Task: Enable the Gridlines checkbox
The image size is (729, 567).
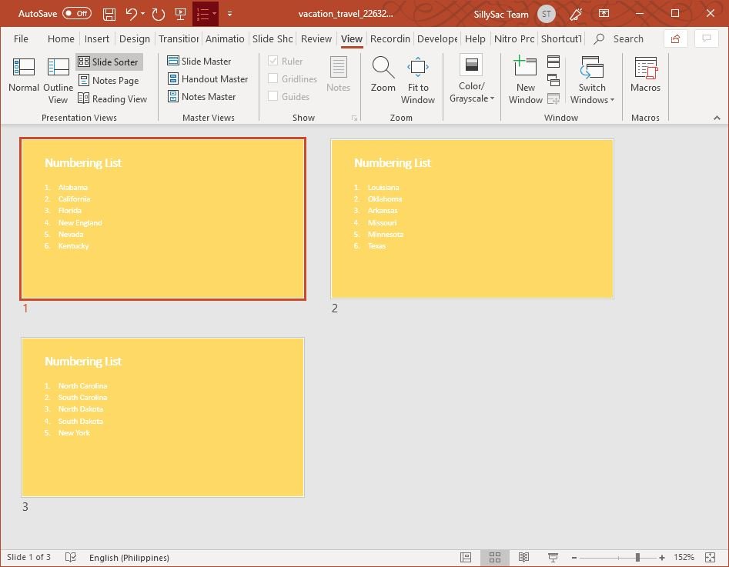Action: click(x=273, y=78)
